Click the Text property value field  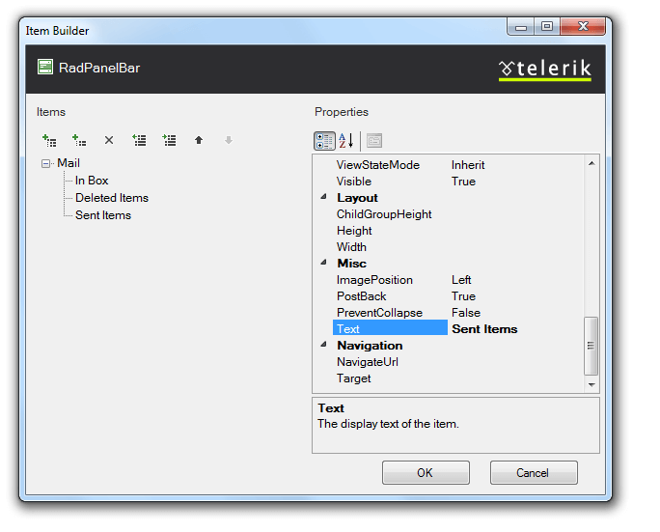point(516,329)
